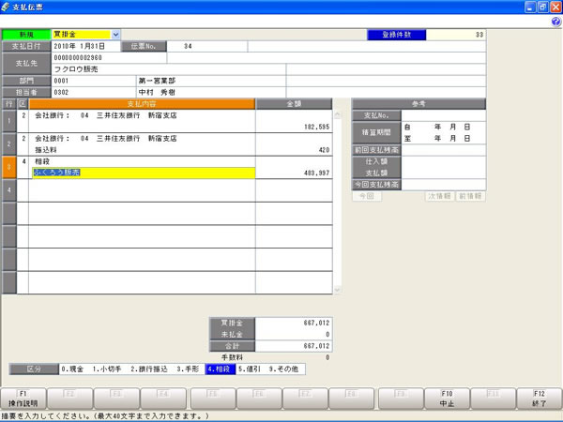The height and width of the screenshot is (422, 563).
Task: Click the 支払内容 column header
Action: [142, 104]
